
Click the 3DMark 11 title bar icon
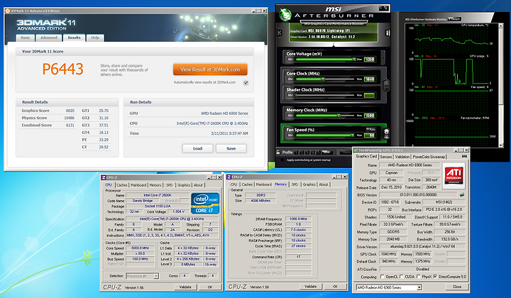pyautogui.click(x=7, y=11)
